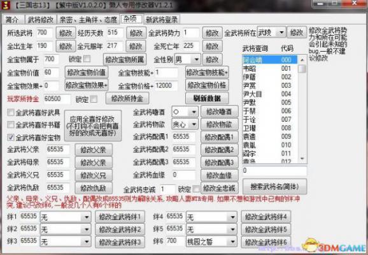The image size is (368, 255).
Task: Open 全武将所在 city dropdown
Action: tap(281, 33)
